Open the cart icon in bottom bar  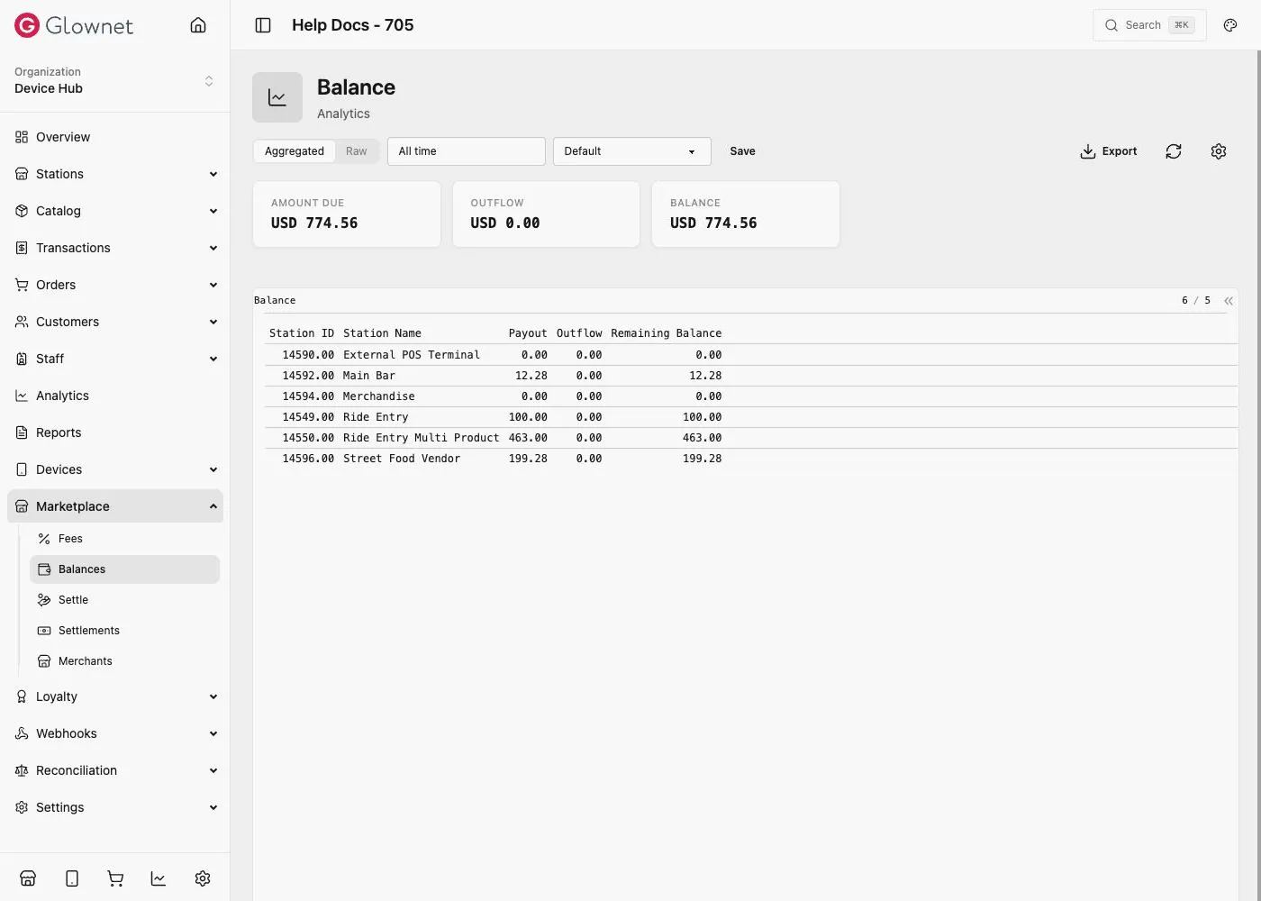(115, 878)
